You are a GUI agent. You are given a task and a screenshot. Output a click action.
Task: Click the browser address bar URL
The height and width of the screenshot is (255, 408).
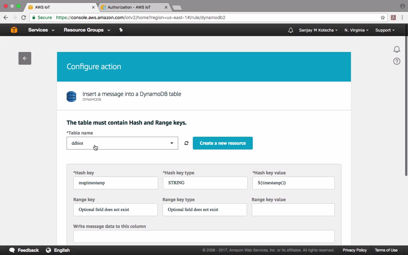pos(141,18)
